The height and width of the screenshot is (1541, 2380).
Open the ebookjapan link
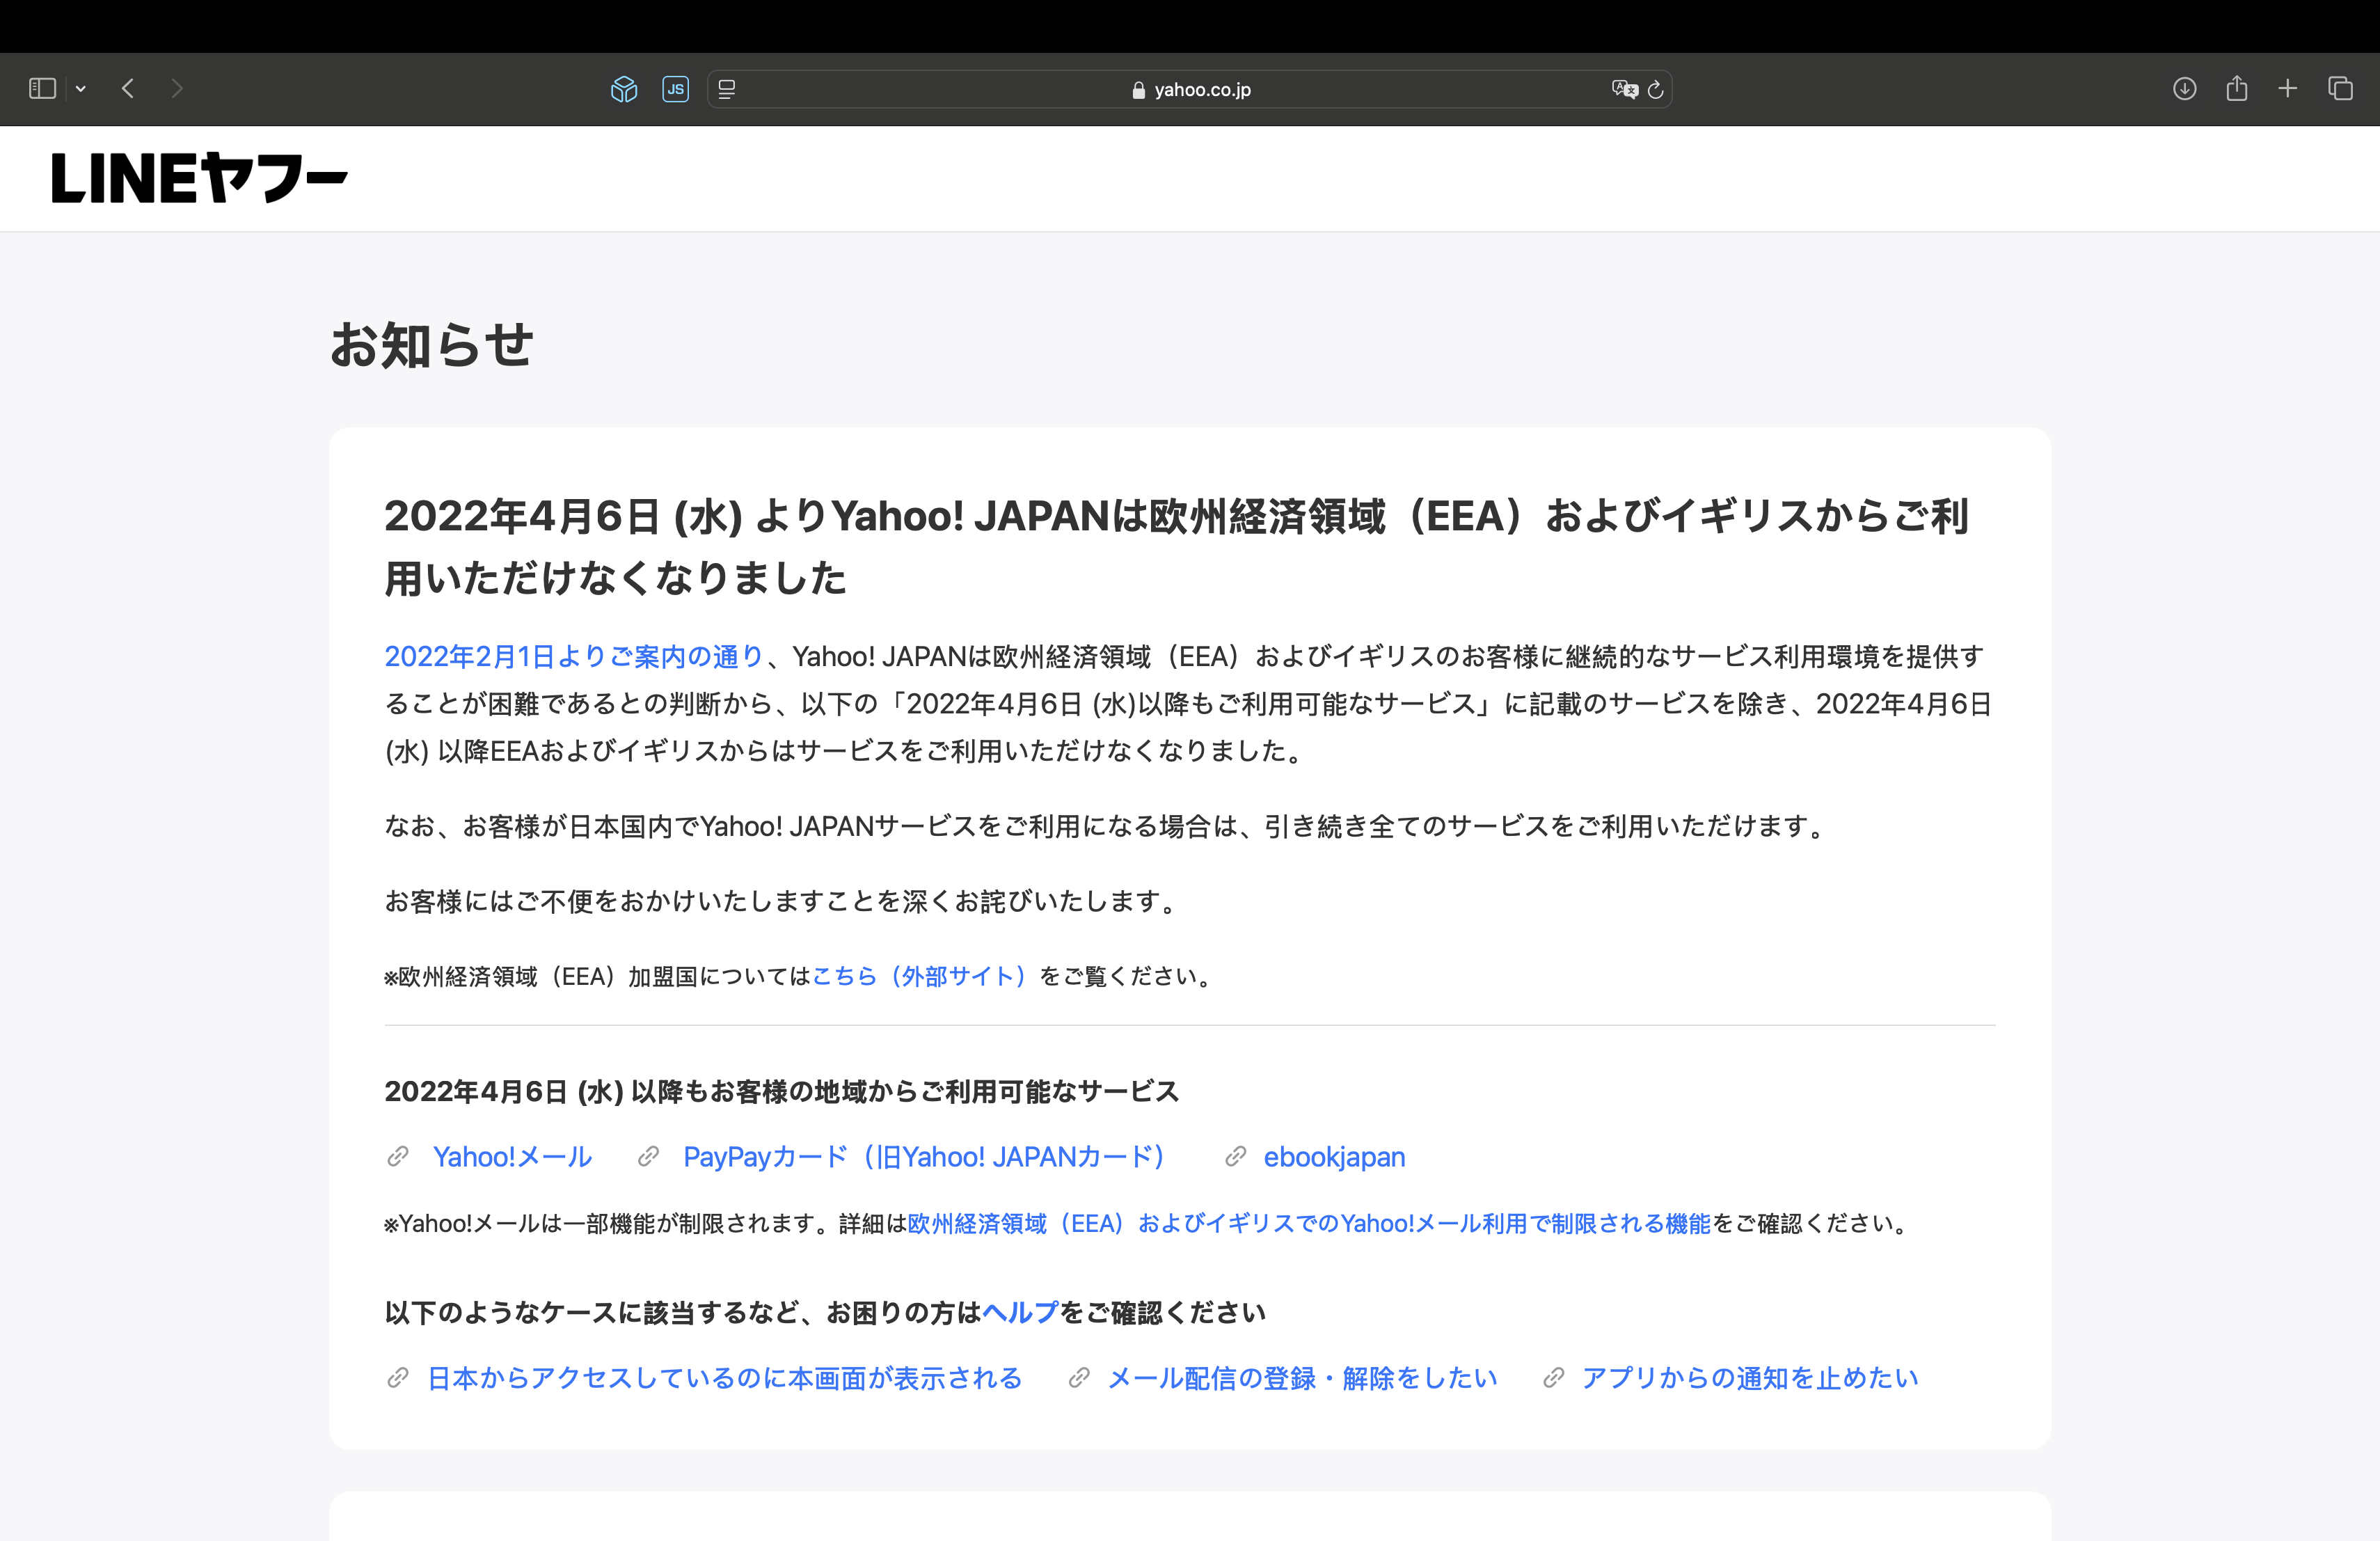tap(1334, 1157)
